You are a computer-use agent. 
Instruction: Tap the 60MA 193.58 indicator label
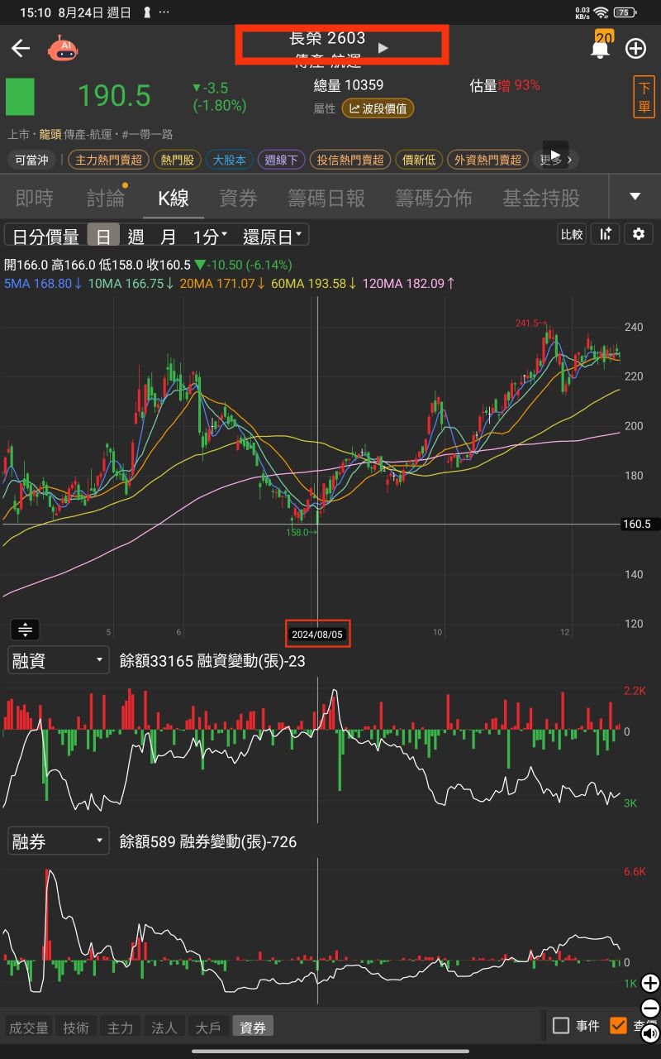[x=314, y=283]
